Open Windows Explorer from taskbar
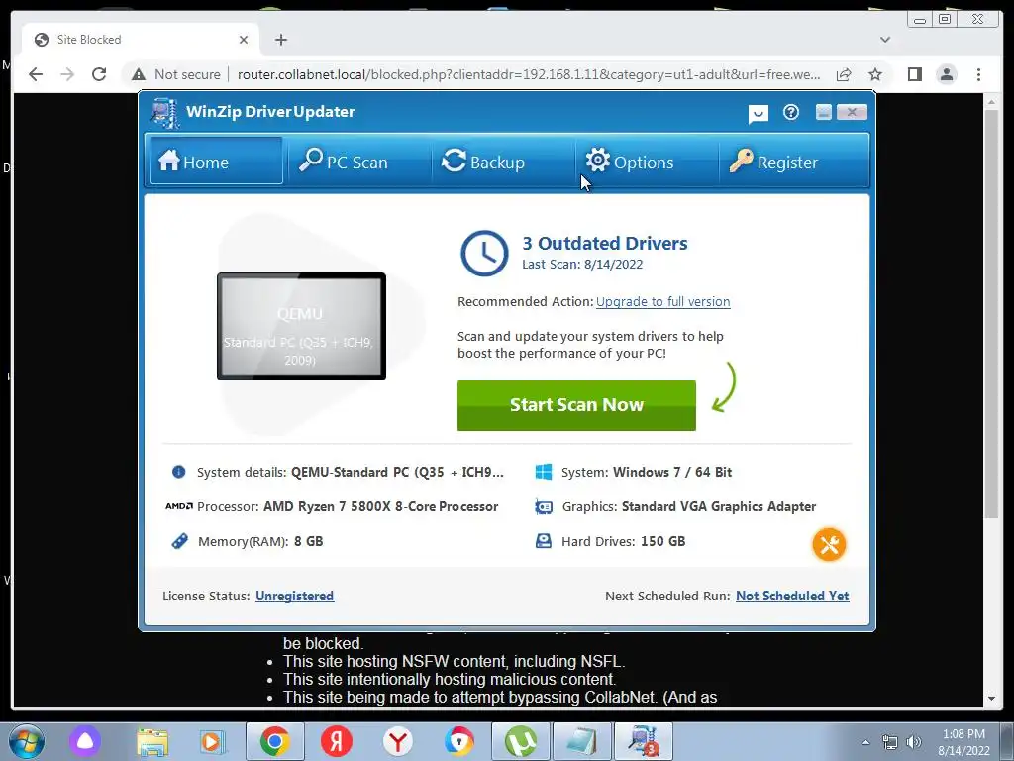1014x761 pixels. coord(152,741)
